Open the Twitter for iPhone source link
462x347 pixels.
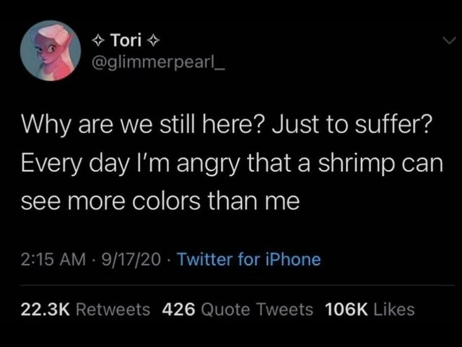click(248, 260)
